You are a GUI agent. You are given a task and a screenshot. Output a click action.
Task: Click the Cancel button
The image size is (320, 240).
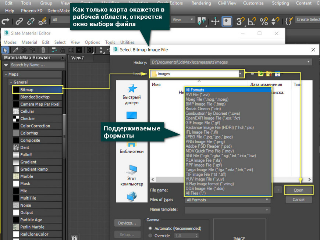(299, 200)
